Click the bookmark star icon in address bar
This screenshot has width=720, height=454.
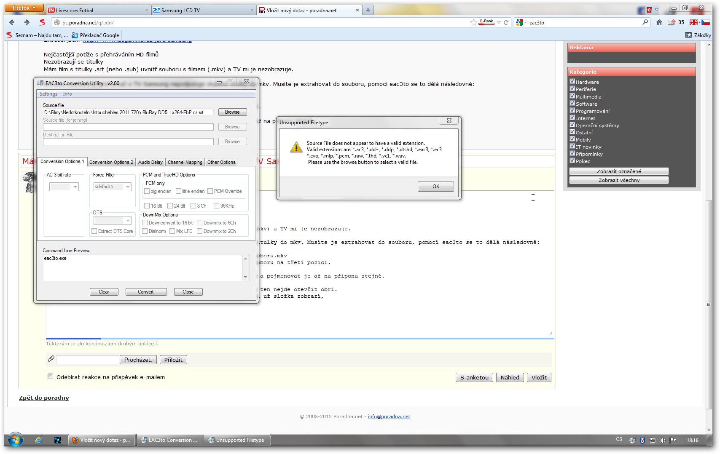474,22
